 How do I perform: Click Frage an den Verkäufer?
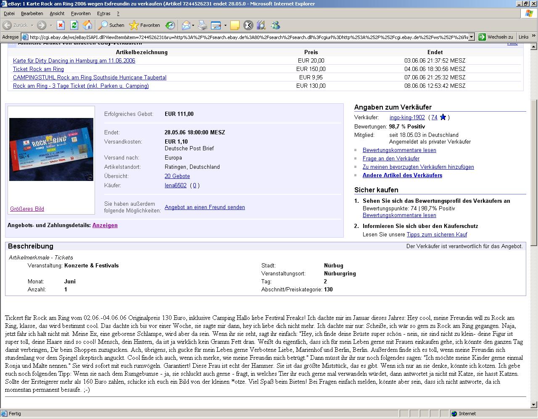coord(391,159)
